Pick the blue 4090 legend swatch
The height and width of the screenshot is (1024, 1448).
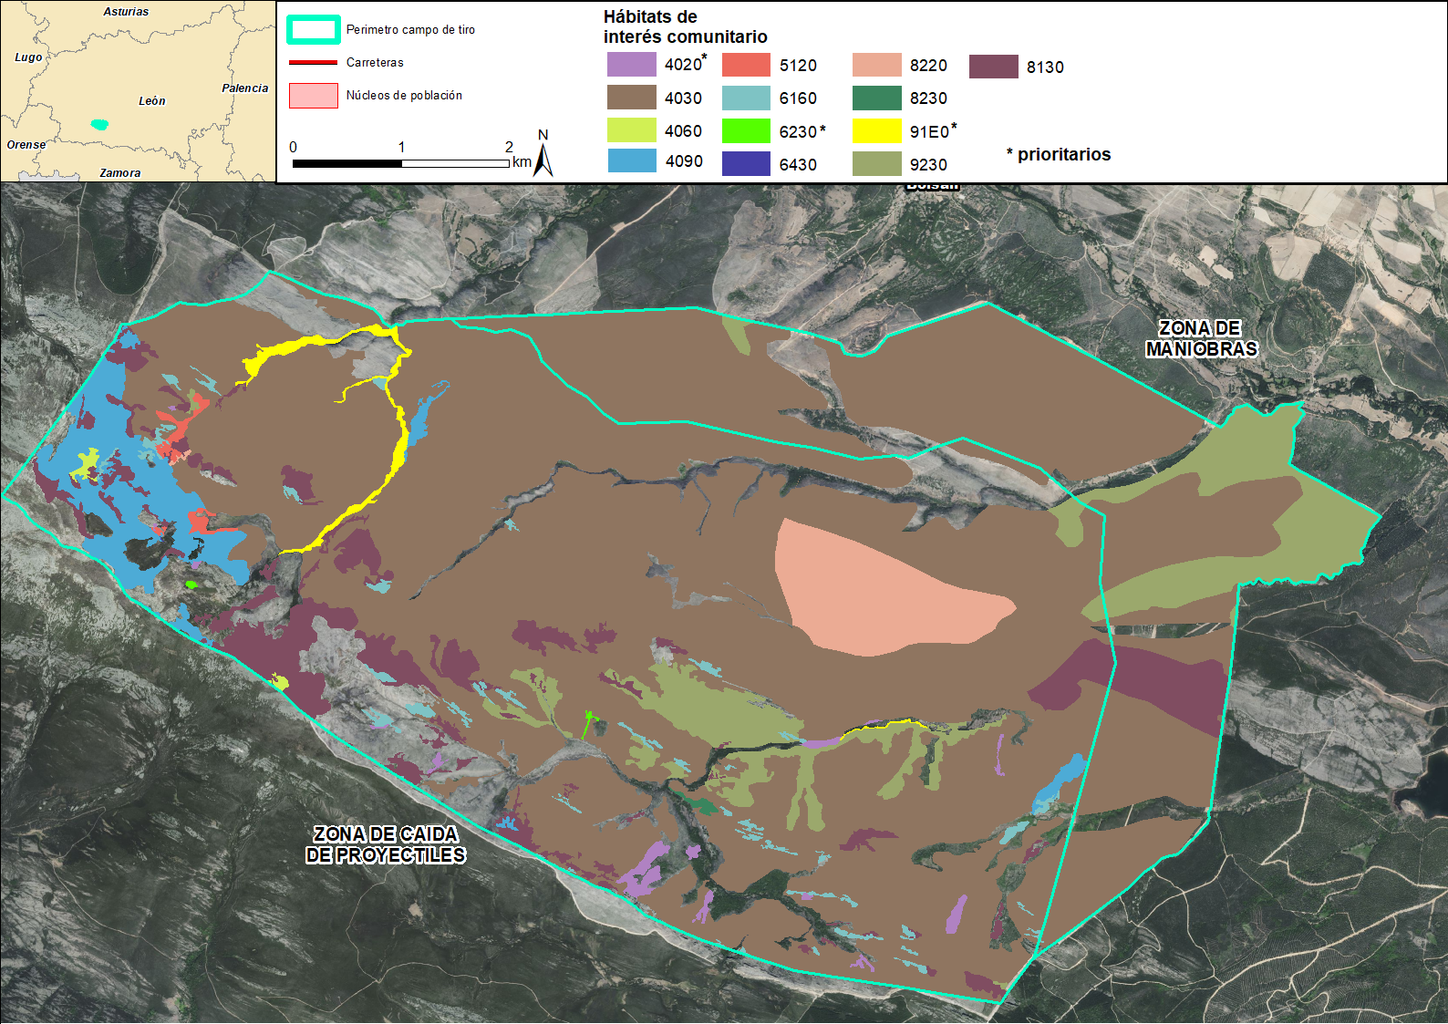pos(631,161)
